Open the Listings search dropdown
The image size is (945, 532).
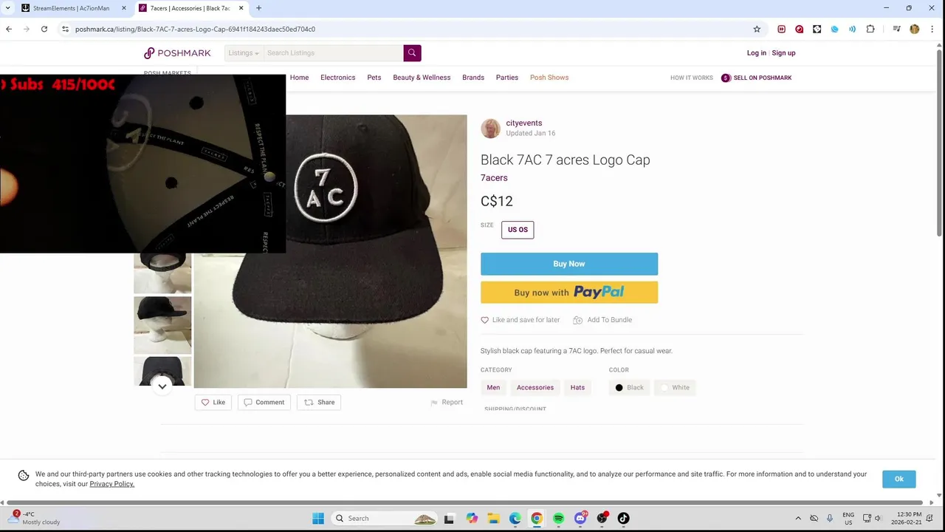tap(243, 52)
